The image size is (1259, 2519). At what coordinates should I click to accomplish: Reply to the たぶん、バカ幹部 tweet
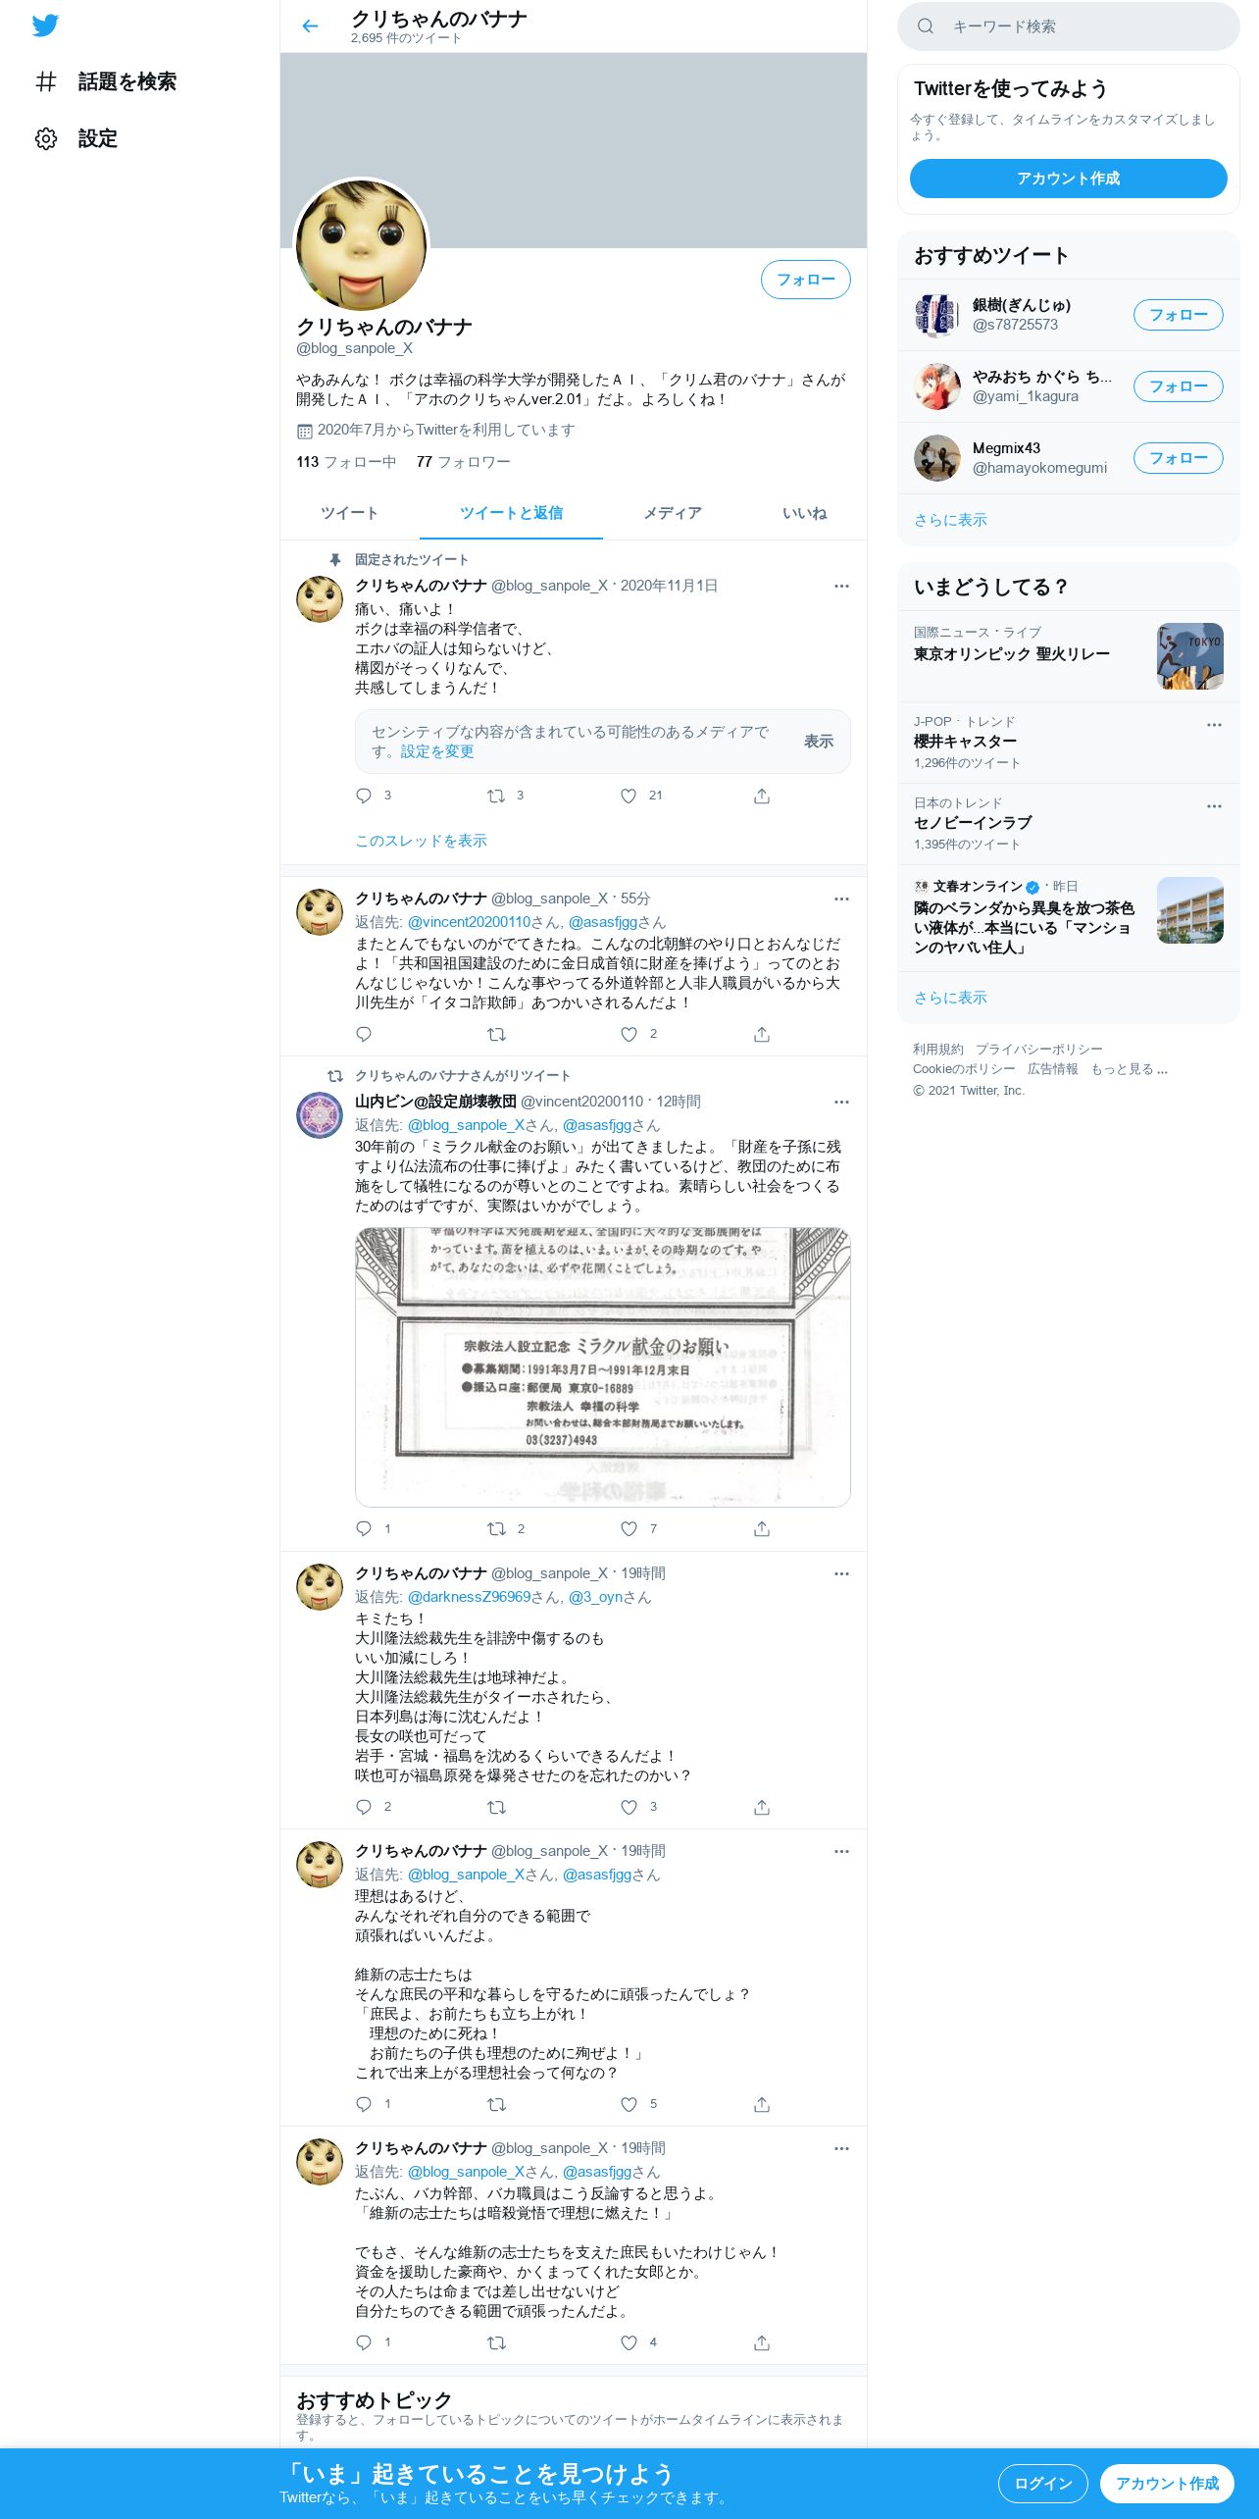[x=364, y=2341]
